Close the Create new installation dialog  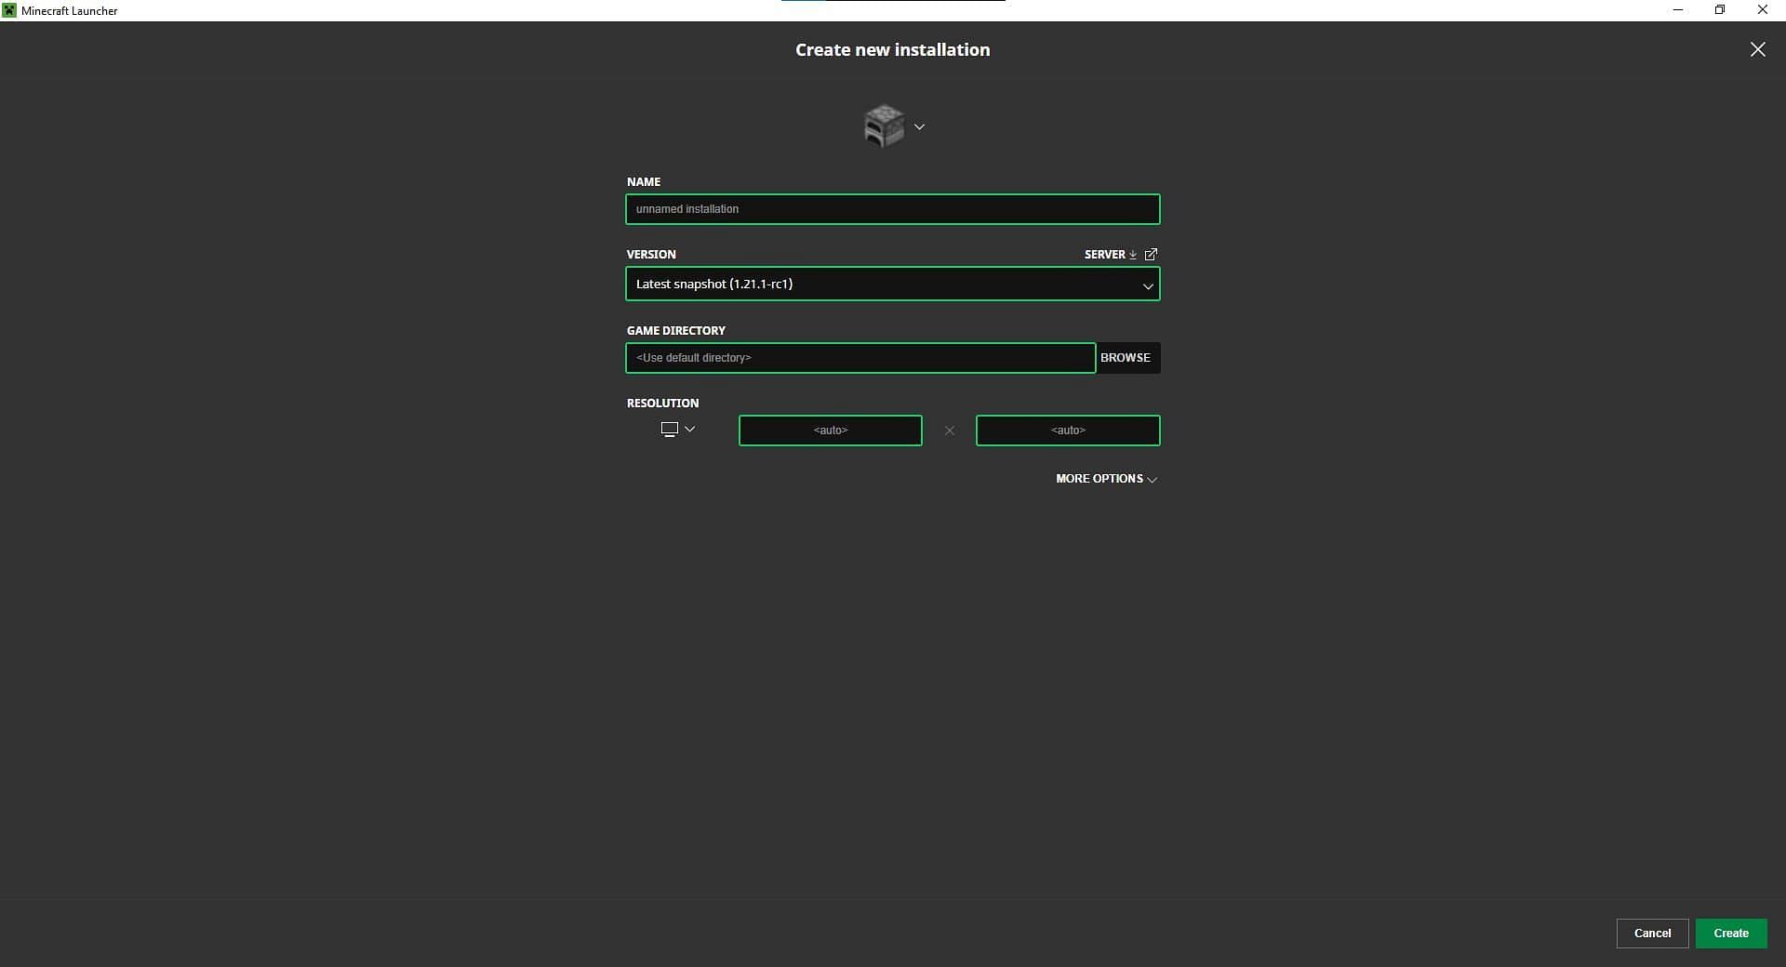pos(1757,49)
